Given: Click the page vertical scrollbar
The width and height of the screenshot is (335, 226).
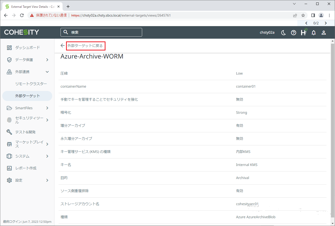Looking at the screenshot, I should (x=333, y=131).
